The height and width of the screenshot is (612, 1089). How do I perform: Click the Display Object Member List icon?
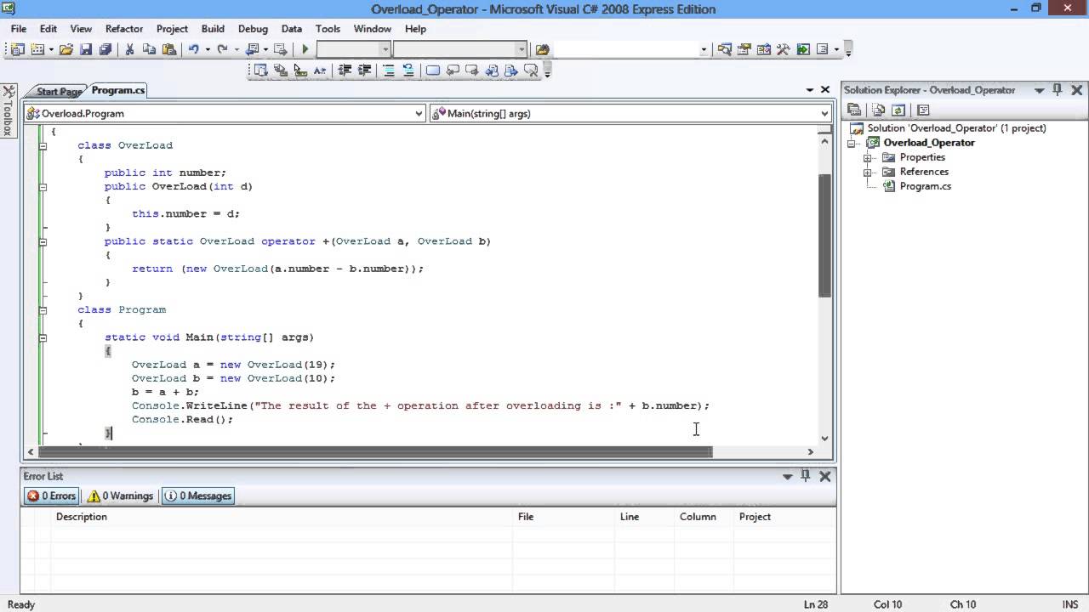coord(261,71)
